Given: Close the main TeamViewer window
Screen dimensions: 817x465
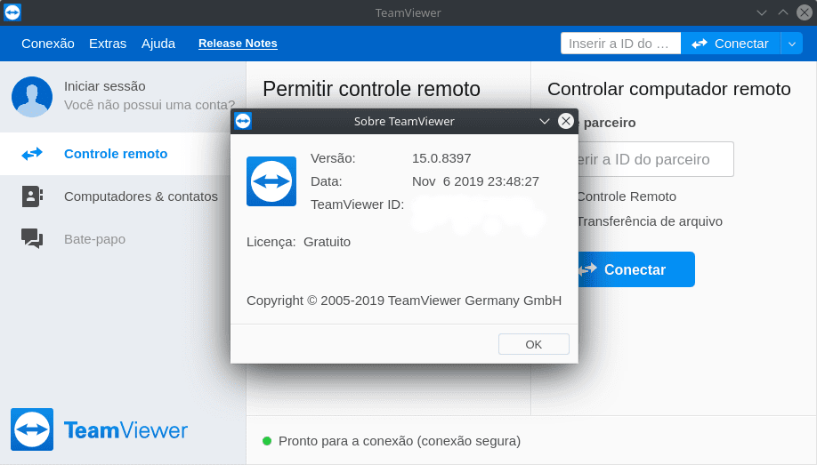Looking at the screenshot, I should tap(805, 12).
